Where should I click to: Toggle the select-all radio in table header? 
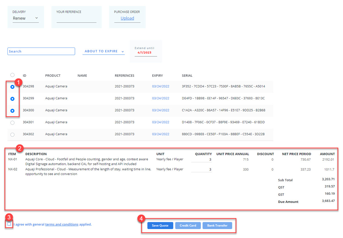[x=12, y=75]
